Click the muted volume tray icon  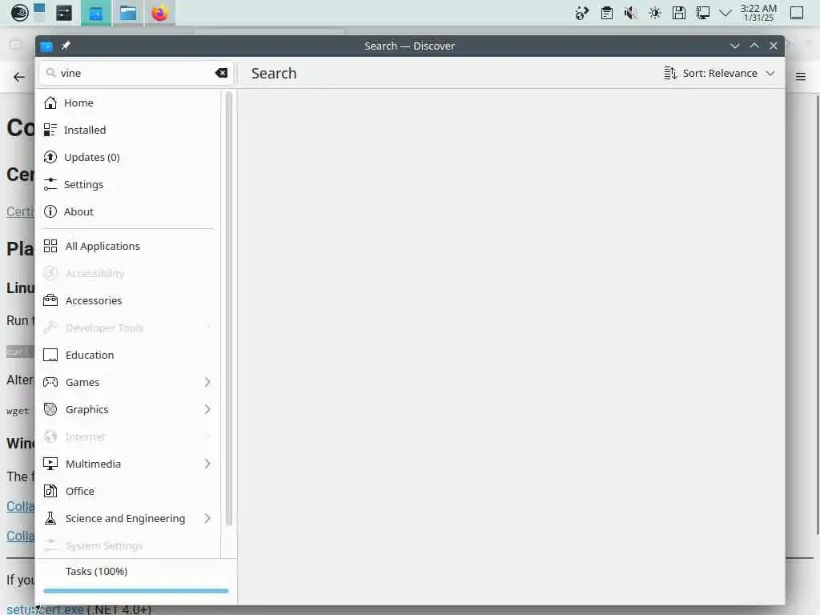(x=631, y=13)
